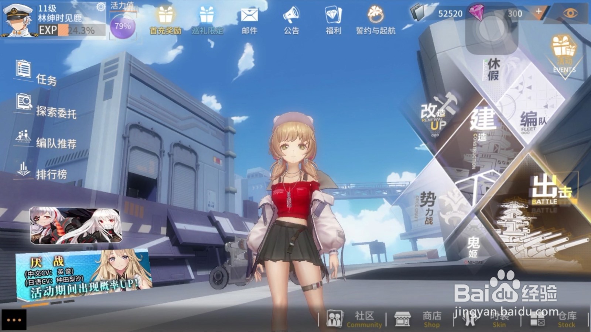Tap the purple gem currency icon

(x=477, y=13)
